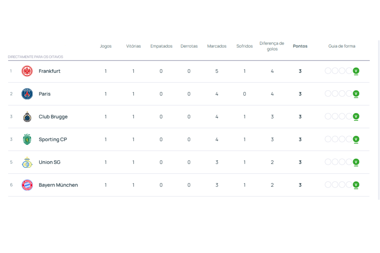Screen dimensions: 380x253
Task: Click Frankfurt's green V form badge
Action: (356, 71)
